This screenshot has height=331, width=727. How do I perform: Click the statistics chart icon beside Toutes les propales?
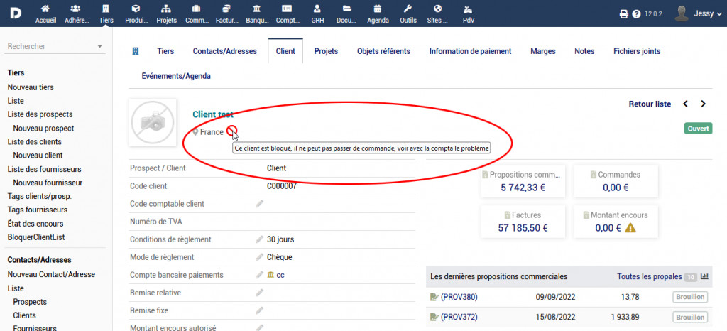[705, 276]
